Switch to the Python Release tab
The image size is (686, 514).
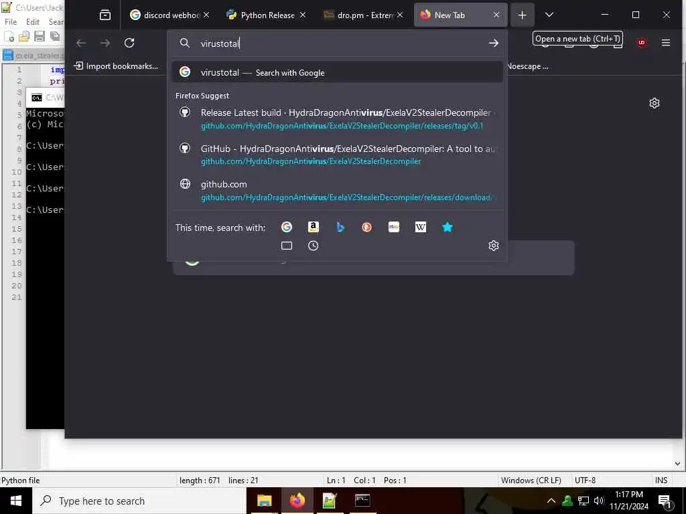[261, 15]
